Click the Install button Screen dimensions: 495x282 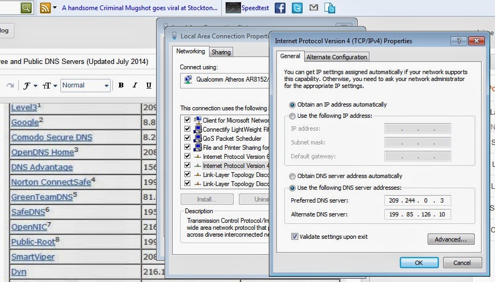[207, 199]
